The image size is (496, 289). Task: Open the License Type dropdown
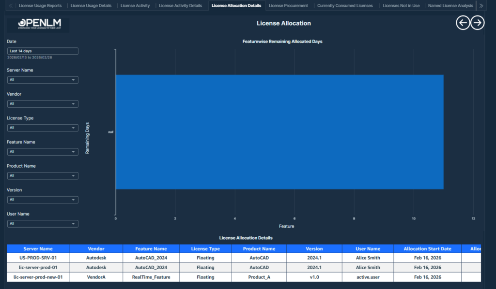[43, 128]
